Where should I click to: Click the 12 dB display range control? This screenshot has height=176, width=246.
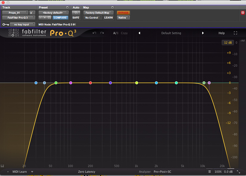[228, 43]
